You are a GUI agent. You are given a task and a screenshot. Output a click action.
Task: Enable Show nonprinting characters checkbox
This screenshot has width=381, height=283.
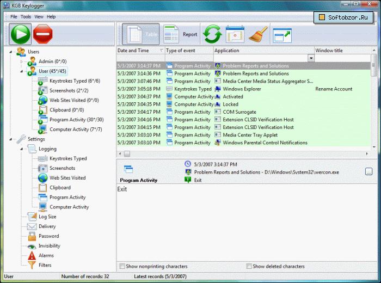(x=121, y=267)
